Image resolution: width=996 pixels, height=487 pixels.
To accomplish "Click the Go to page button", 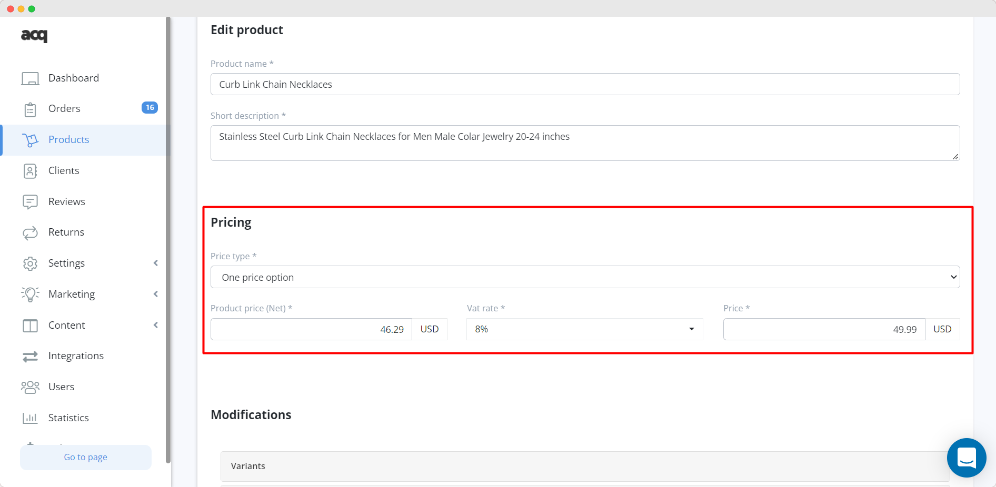I will [86, 457].
